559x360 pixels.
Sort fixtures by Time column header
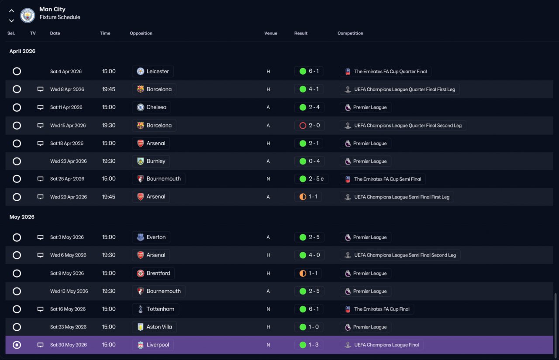(x=105, y=33)
